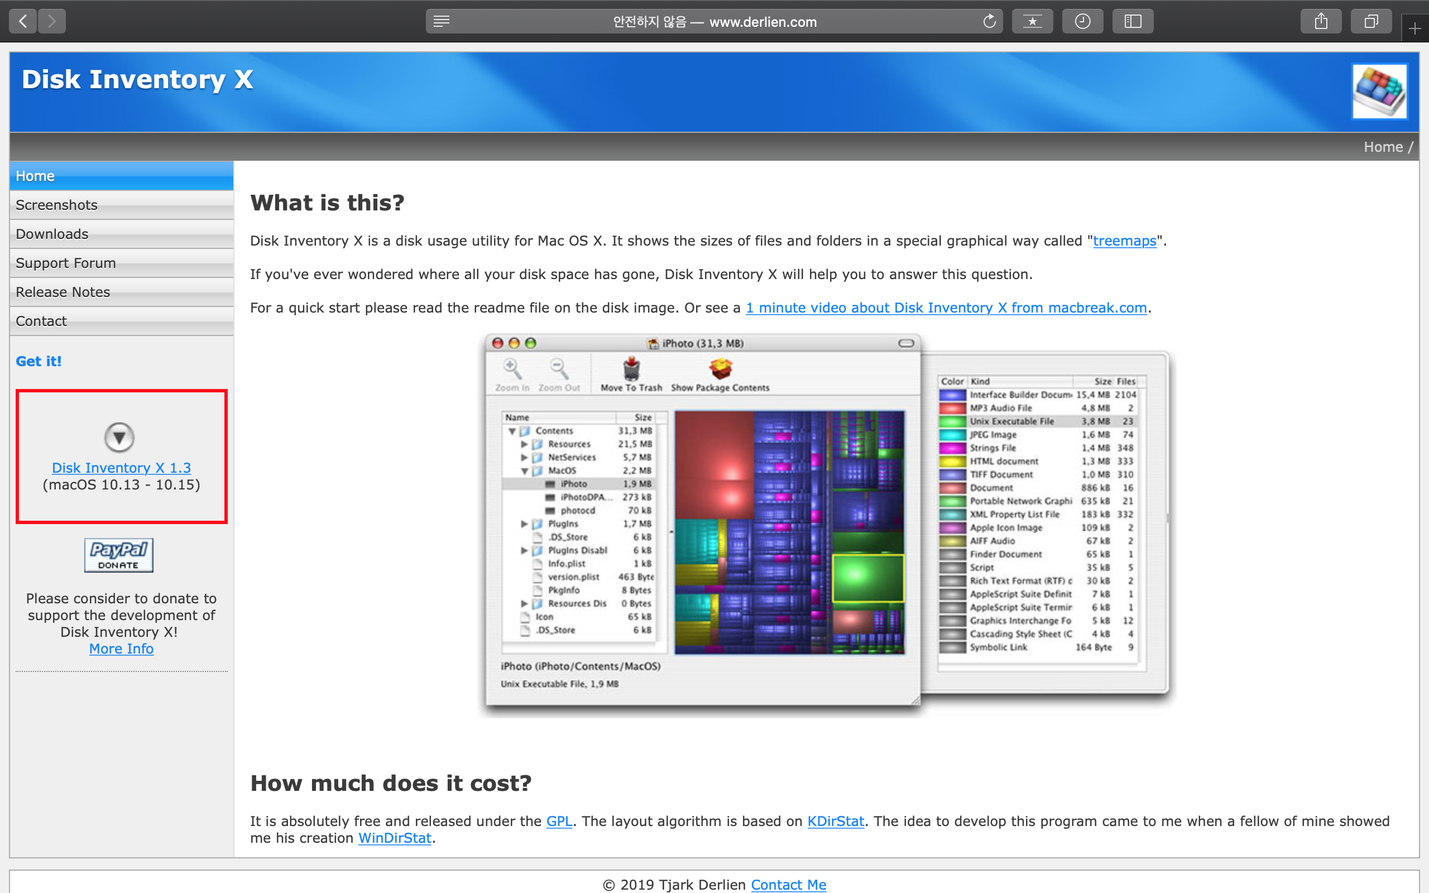Open a new tab with plus button
This screenshot has width=1429, height=893.
[x=1414, y=28]
